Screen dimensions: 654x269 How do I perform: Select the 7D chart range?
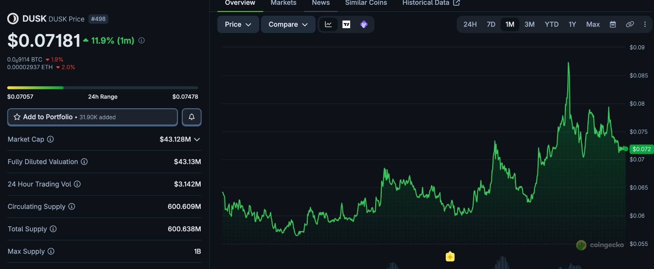click(491, 24)
